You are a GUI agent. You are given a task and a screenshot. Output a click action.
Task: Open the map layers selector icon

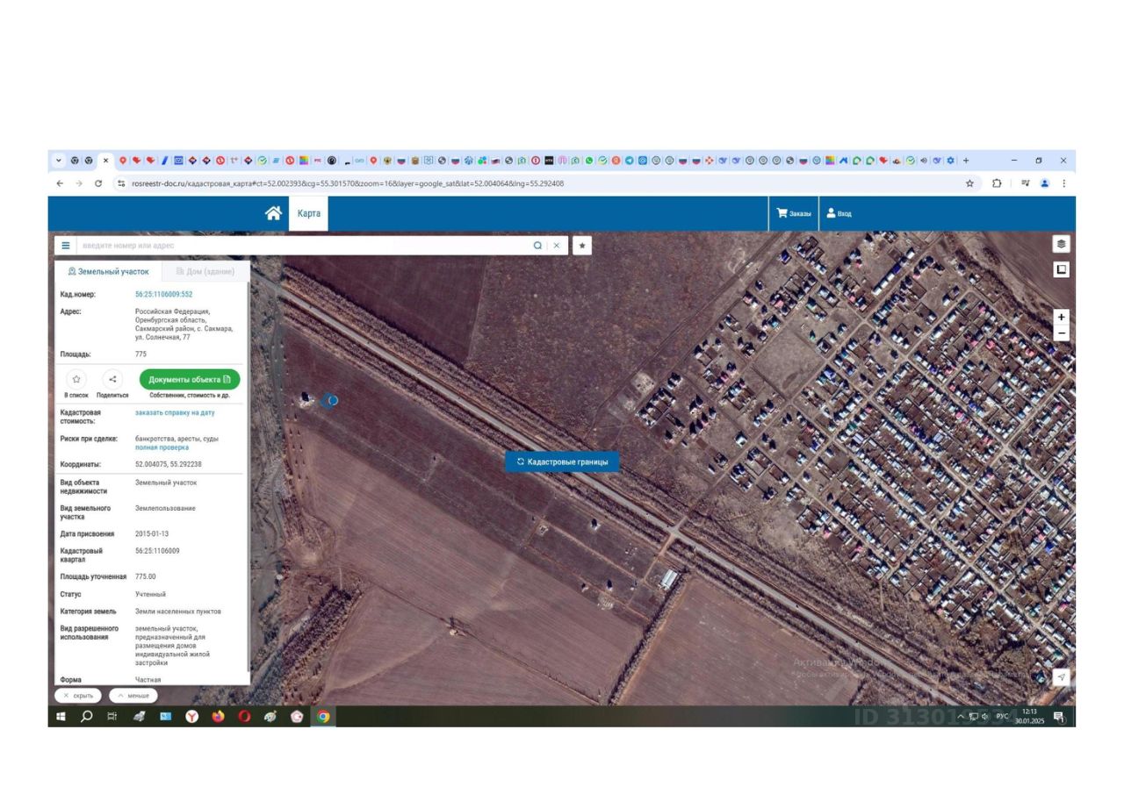pos(1062,244)
